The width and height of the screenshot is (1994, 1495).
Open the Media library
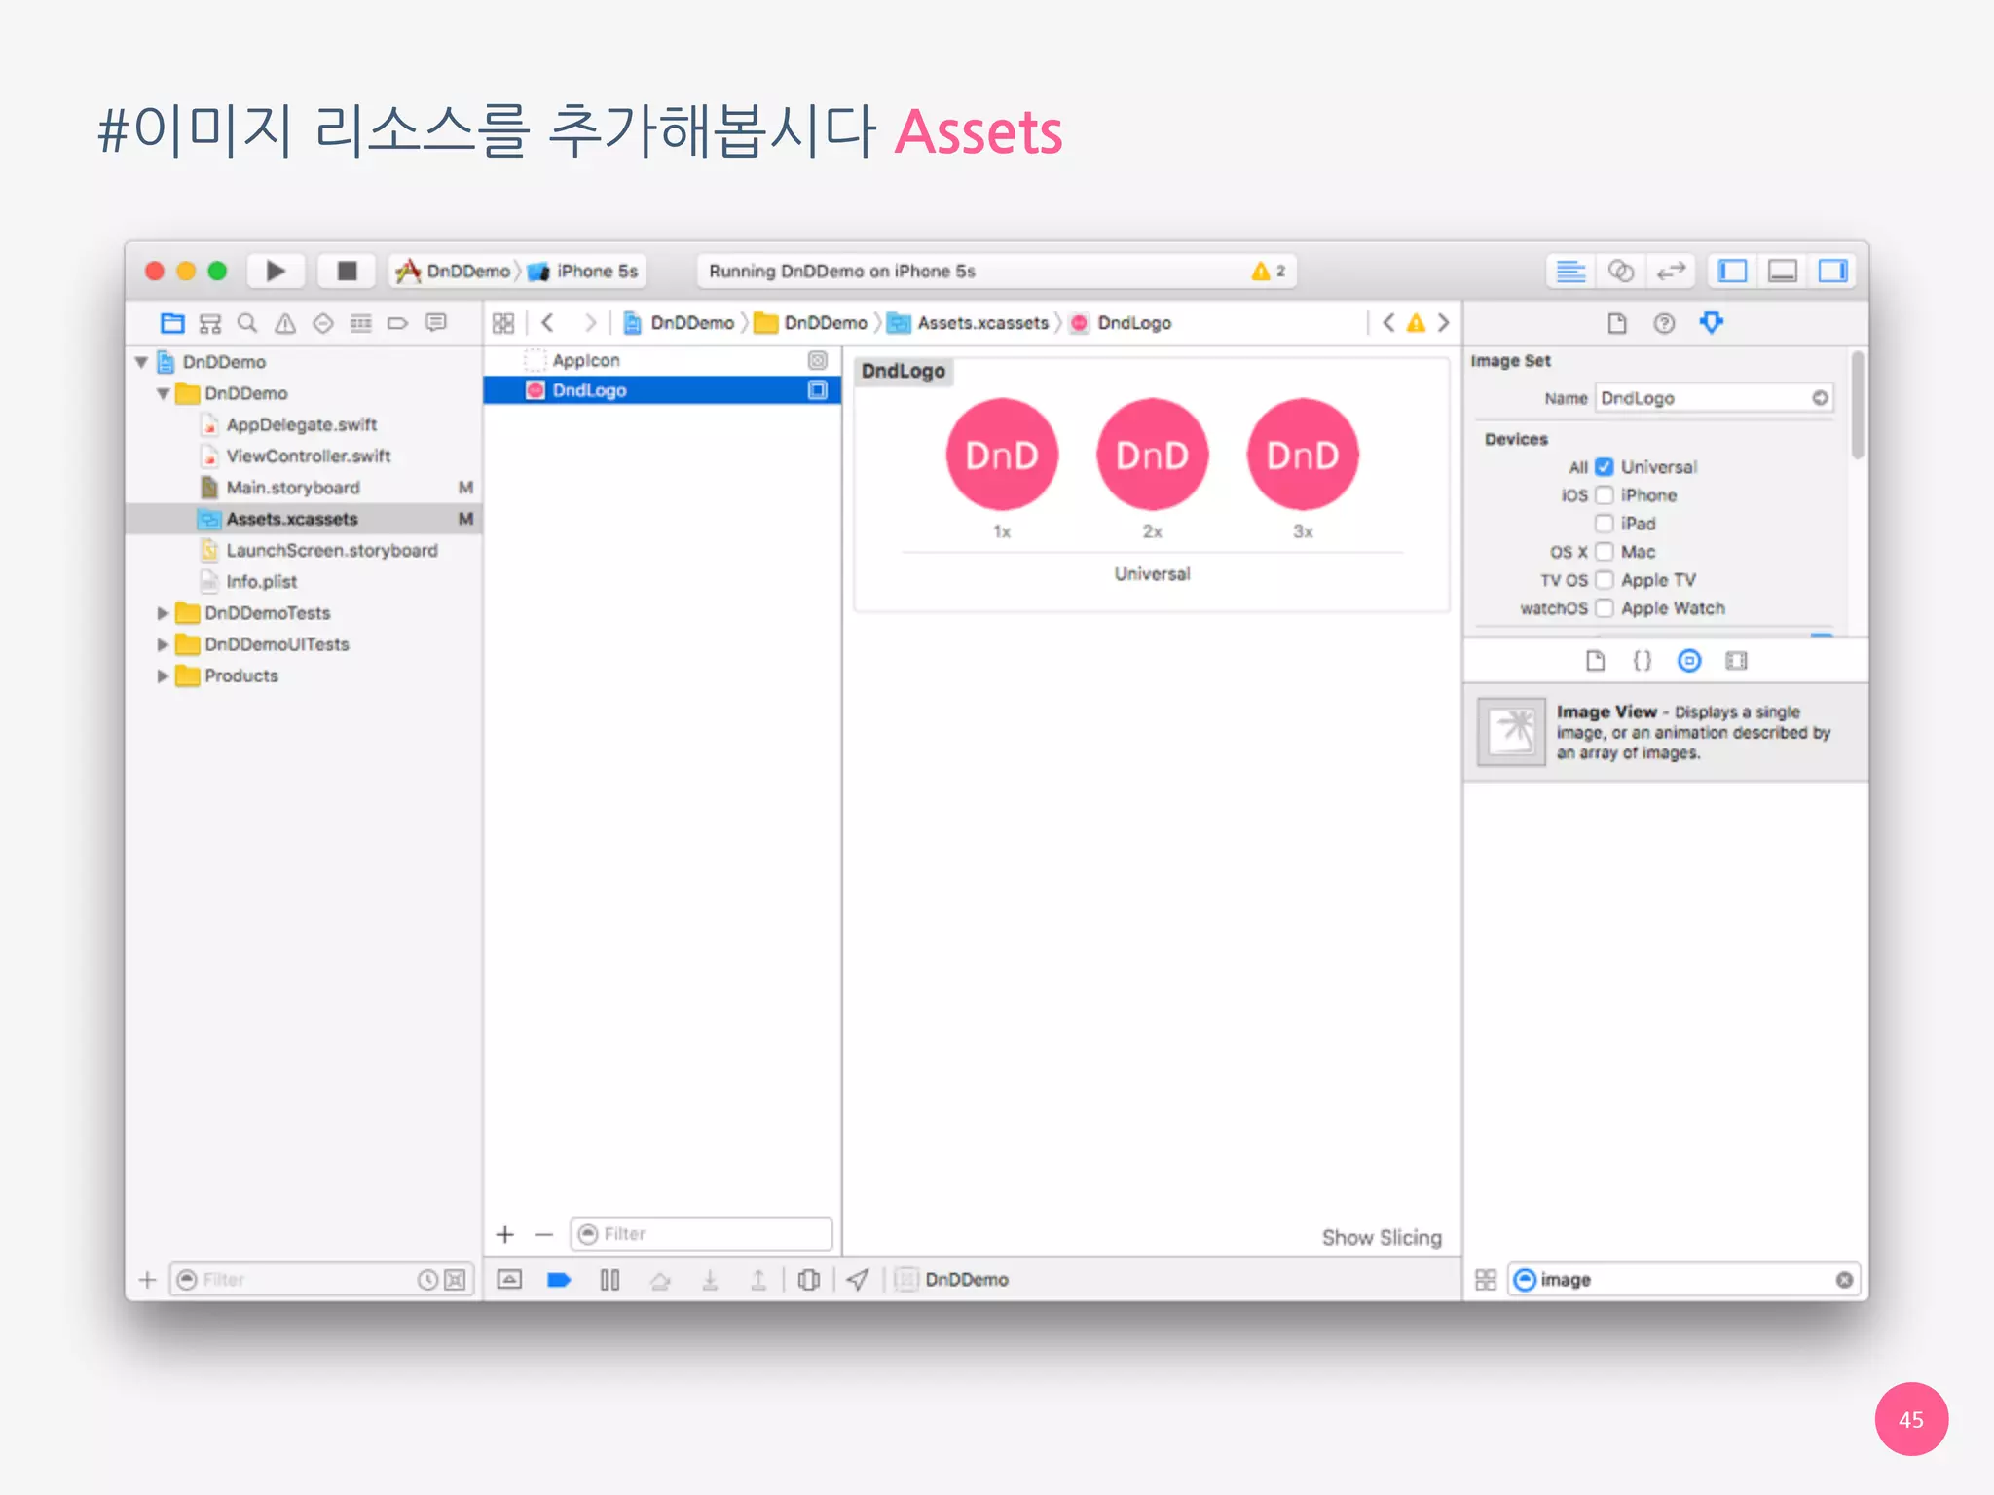point(1736,662)
